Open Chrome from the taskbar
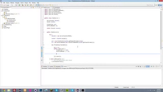This screenshot has width=163, height=92. tap(4, 90)
